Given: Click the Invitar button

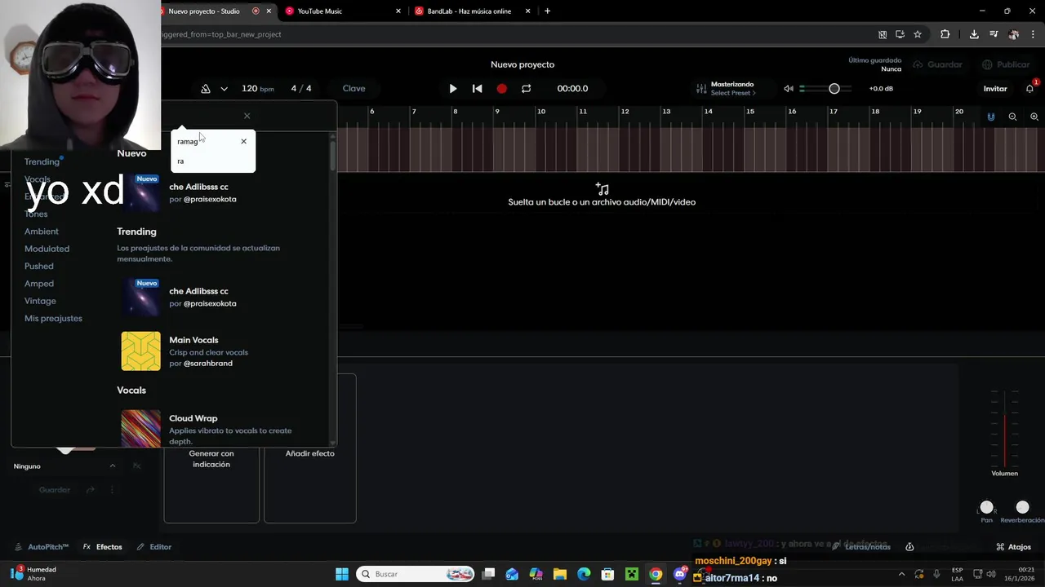Looking at the screenshot, I should coord(995,89).
